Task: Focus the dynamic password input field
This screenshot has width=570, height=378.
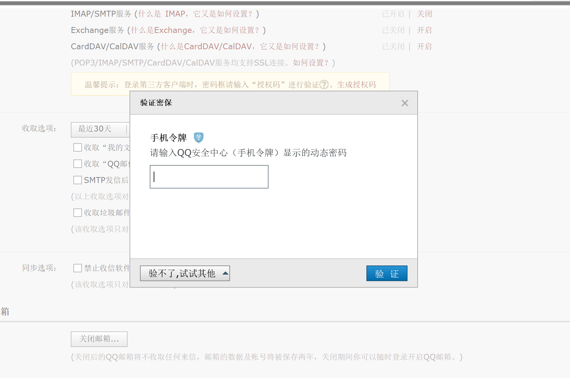Action: pos(209,177)
